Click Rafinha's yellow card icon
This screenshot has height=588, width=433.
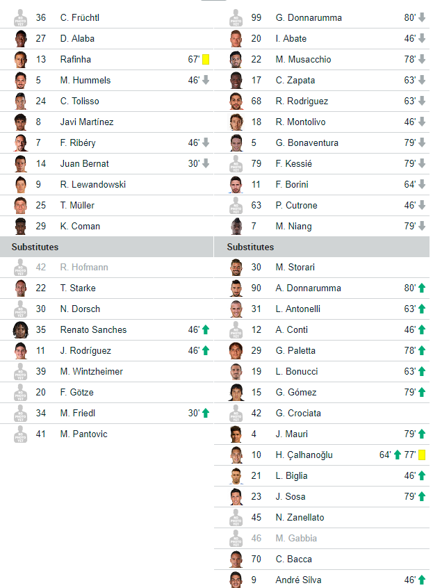pos(206,59)
